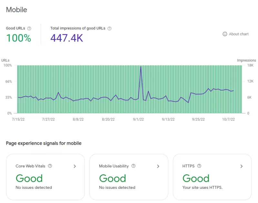The height and width of the screenshot is (203, 258).
Task: Click the Impressions axis label
Action: pyautogui.click(x=246, y=60)
